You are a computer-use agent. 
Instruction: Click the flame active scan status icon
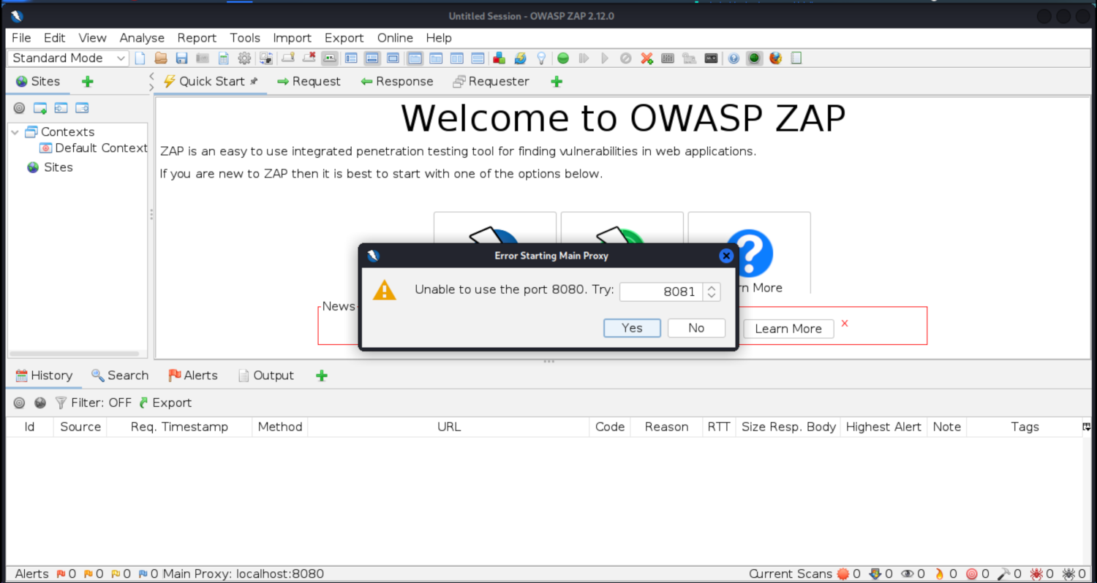tap(940, 574)
